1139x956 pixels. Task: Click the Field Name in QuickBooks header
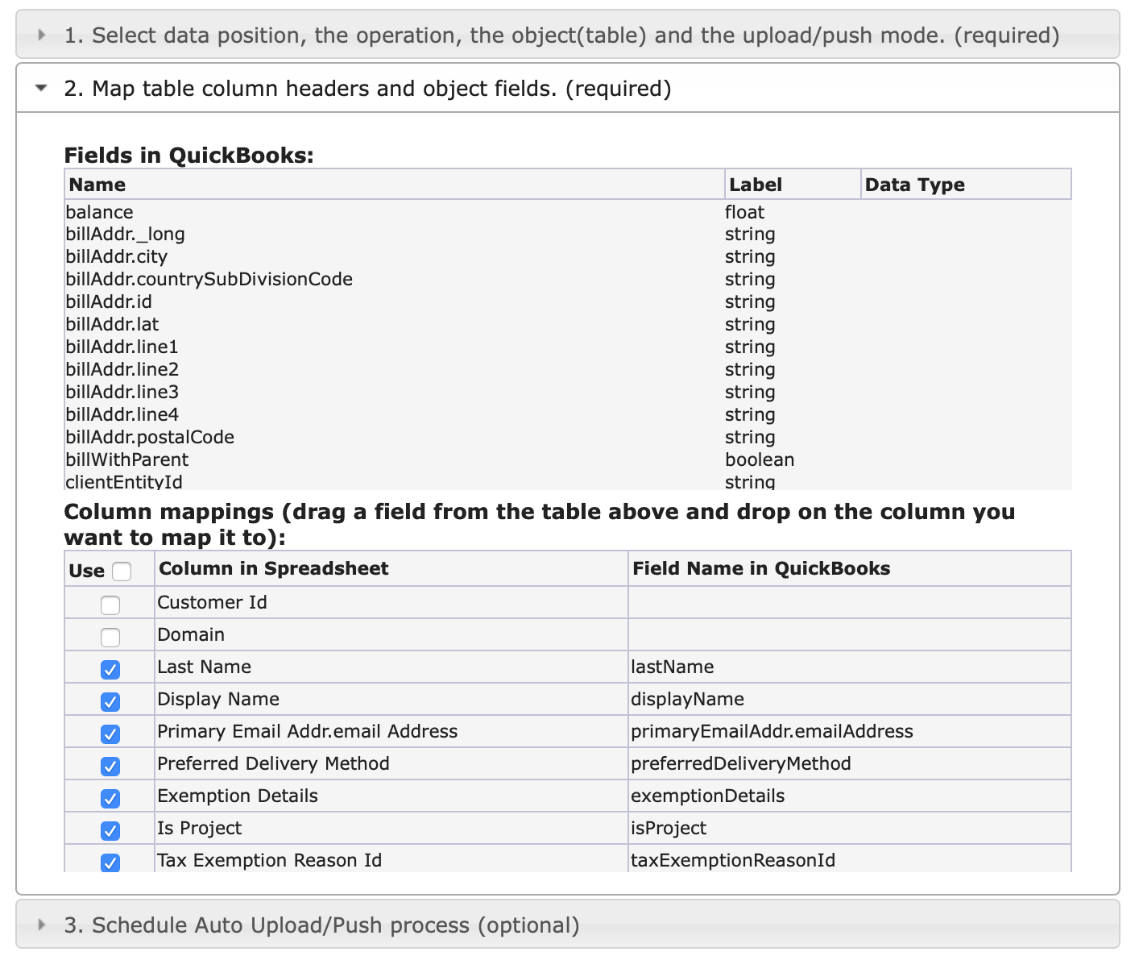850,568
